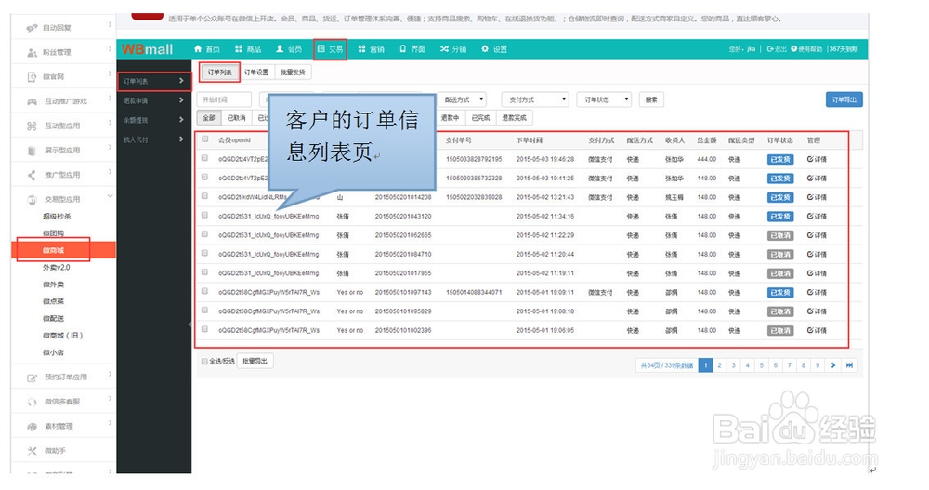Check the order row 2015050201014208
929x490 pixels.
pyautogui.click(x=205, y=196)
